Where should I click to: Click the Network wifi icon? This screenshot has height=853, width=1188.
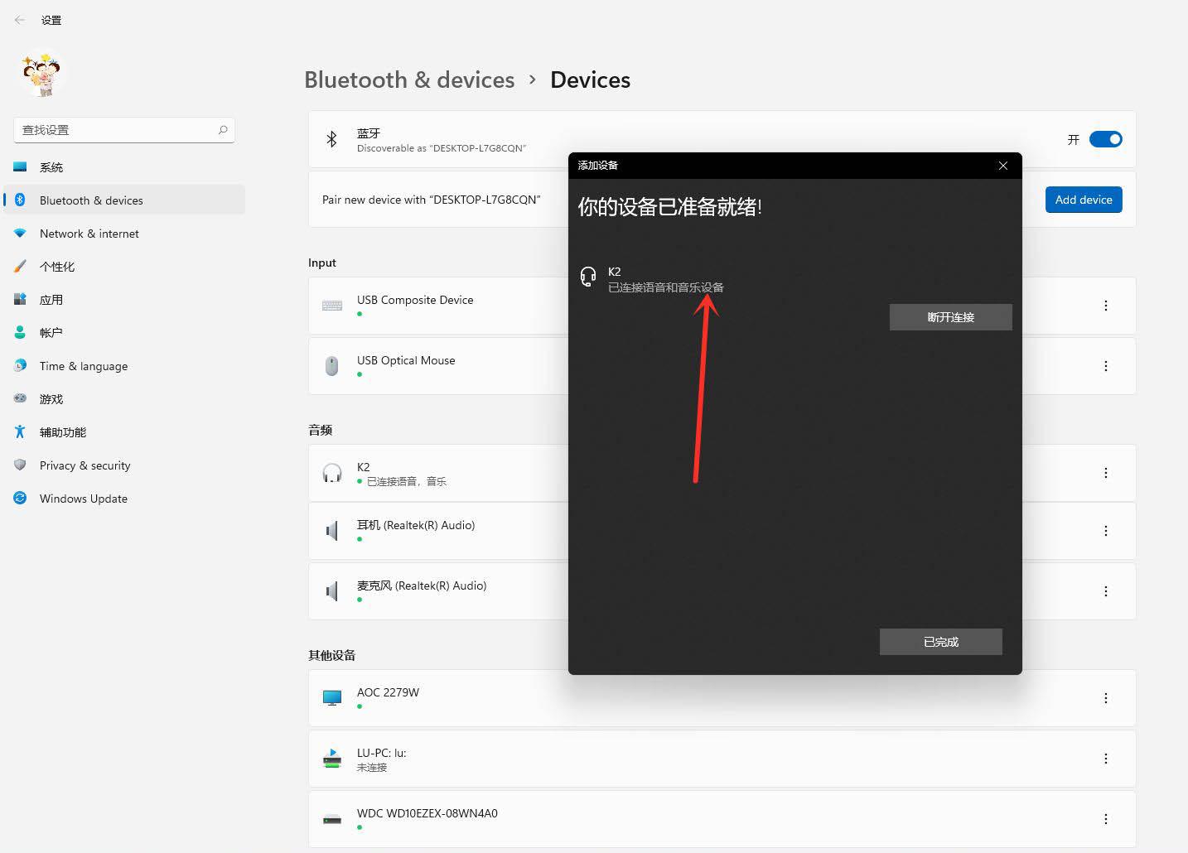(x=20, y=234)
